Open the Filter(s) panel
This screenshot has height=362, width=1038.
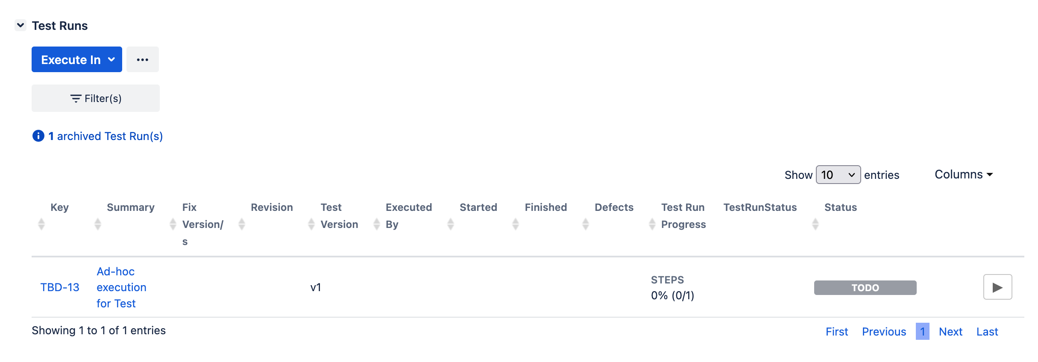[x=96, y=98]
